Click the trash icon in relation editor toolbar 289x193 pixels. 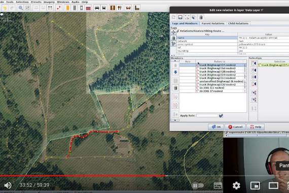(201, 17)
